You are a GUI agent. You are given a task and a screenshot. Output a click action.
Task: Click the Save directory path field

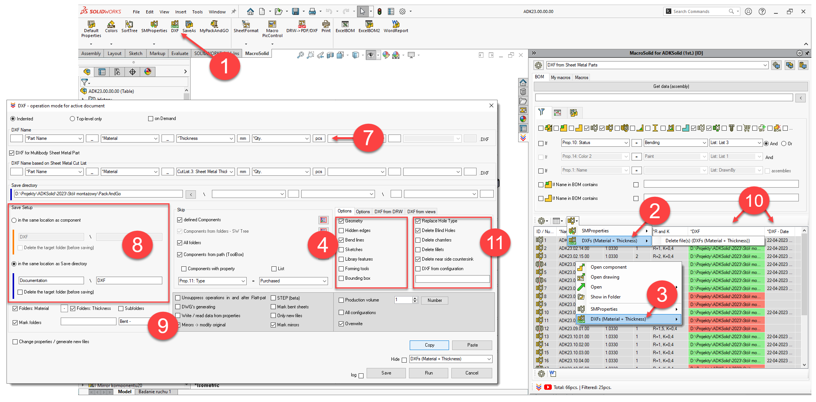(98, 194)
